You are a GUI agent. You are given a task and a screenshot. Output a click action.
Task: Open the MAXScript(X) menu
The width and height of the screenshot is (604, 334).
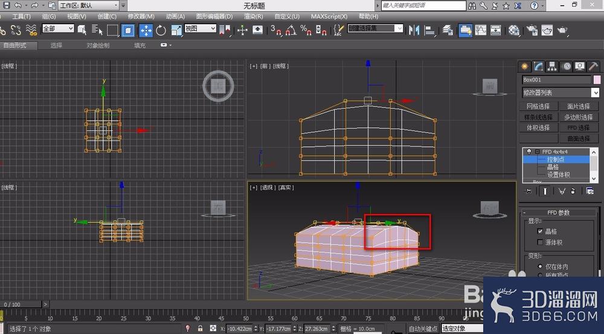pos(329,16)
